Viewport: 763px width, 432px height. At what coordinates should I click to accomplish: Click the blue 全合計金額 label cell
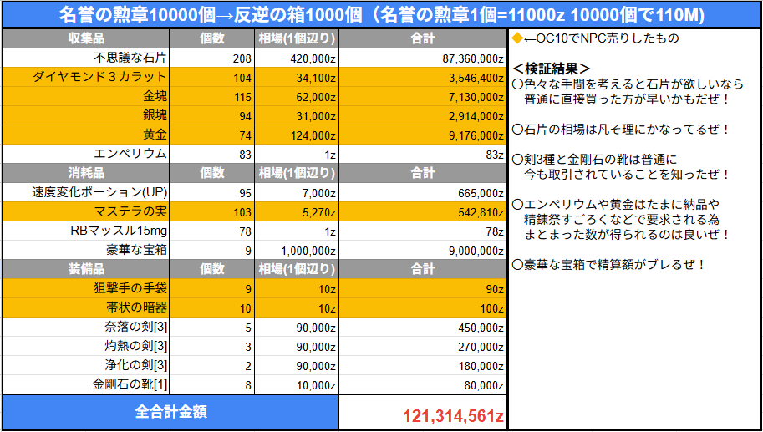[x=170, y=412]
